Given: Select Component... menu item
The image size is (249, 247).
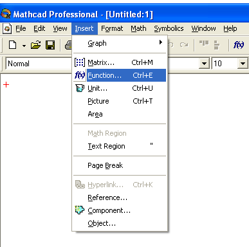Looking at the screenshot, I should (x=120, y=210).
